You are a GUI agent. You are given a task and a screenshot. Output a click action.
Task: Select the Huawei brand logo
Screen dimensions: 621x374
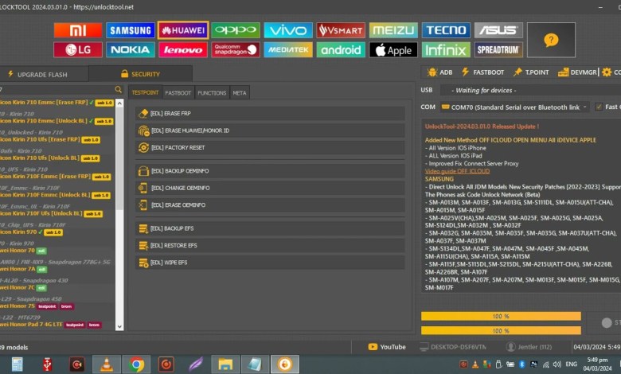(183, 30)
